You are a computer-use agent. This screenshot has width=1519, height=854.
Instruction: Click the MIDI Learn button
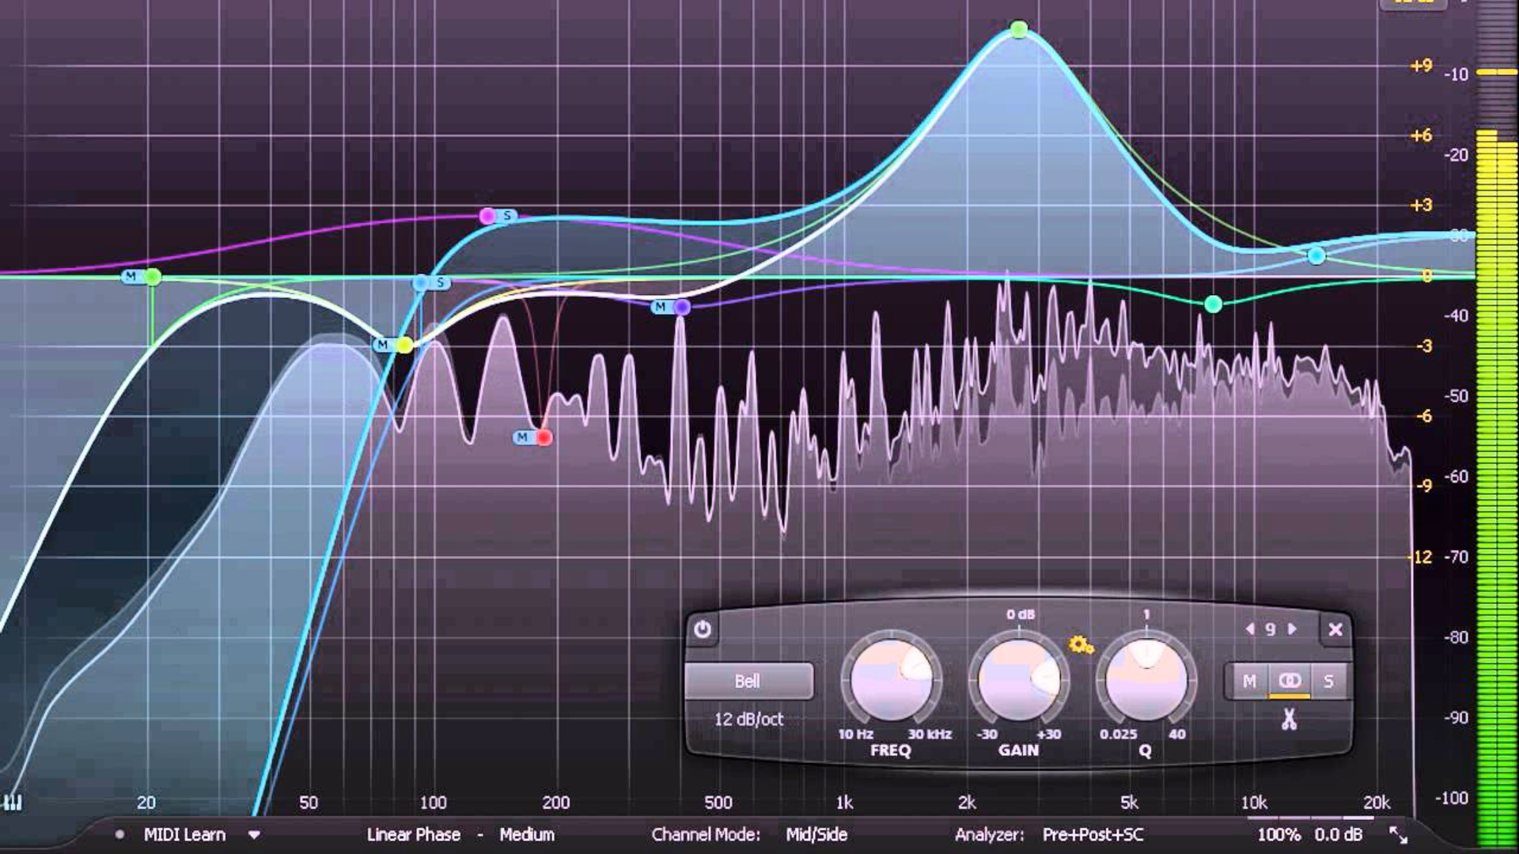pyautogui.click(x=184, y=835)
